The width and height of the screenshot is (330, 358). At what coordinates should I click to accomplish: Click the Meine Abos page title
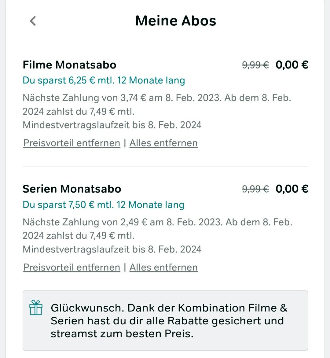pyautogui.click(x=175, y=21)
